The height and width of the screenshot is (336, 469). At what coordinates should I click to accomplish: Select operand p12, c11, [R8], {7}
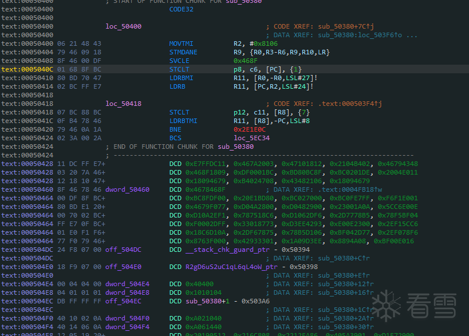point(271,112)
